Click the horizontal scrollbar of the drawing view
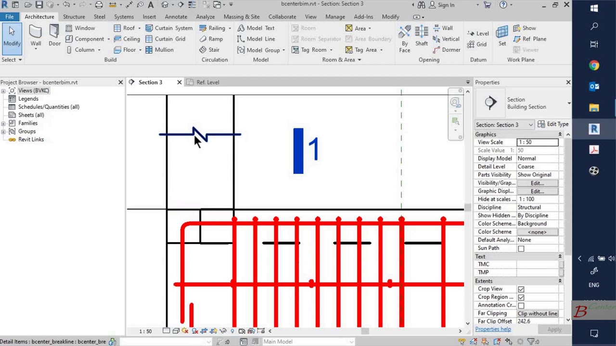Viewport: 616px width, 346px height. point(364,331)
